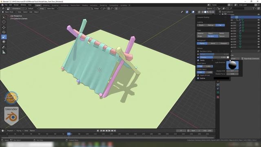Hide the outliner object ending .005
Image resolution: width=261 pixels, height=147 pixels.
tap(259, 33)
